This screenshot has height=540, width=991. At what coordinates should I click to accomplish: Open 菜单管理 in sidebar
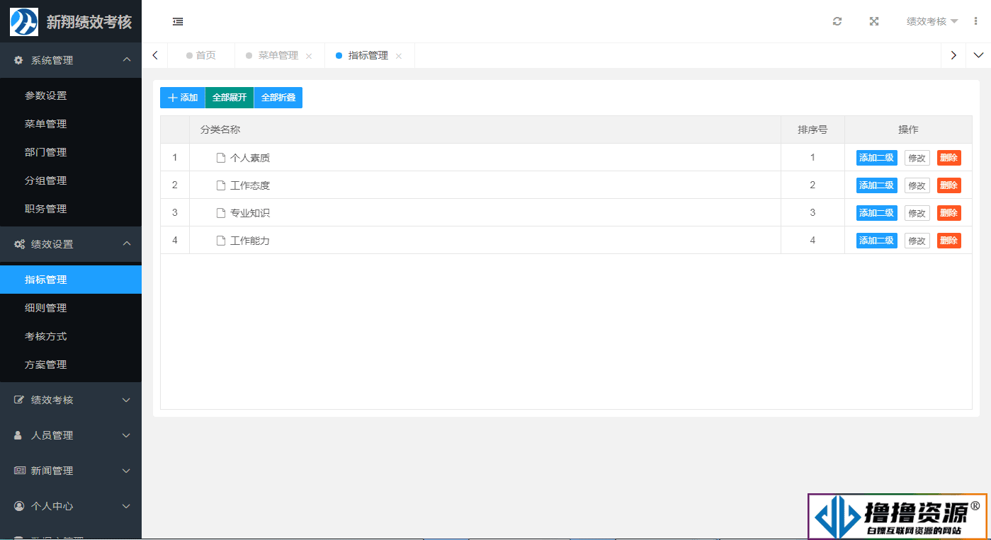click(x=71, y=124)
